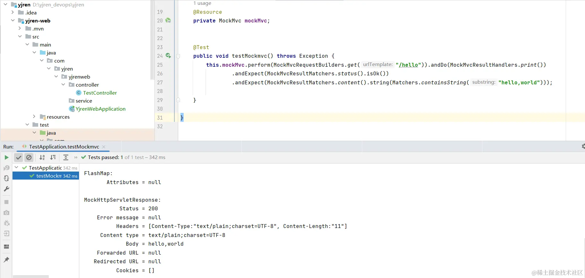Viewport: 585px width, 278px height.
Task: Click the import tests exit icon
Action: [x=6, y=233]
